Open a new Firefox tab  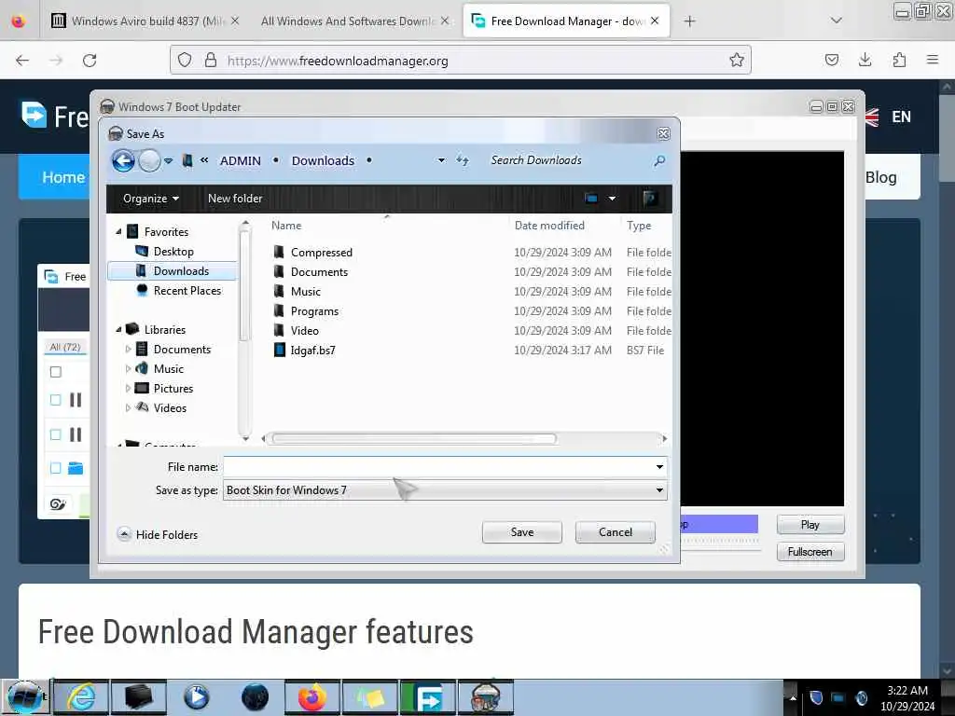pyautogui.click(x=689, y=21)
